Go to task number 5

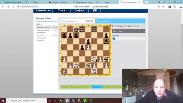[108, 87]
